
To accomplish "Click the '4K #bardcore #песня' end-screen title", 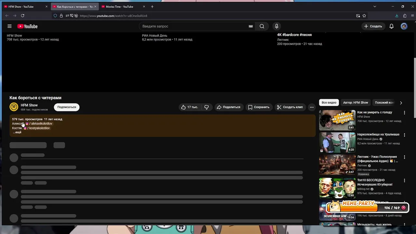I will pos(294,35).
